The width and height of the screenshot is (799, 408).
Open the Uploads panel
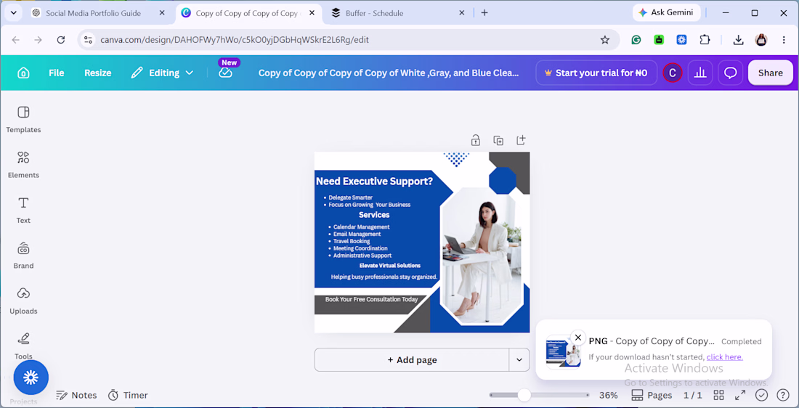[23, 301]
